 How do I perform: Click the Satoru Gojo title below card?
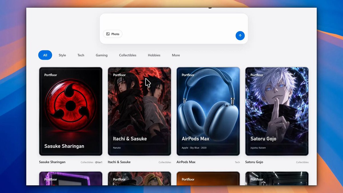[254, 162]
